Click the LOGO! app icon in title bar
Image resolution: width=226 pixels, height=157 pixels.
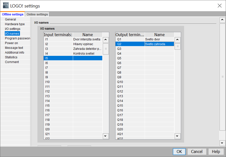pyautogui.click(x=5, y=5)
